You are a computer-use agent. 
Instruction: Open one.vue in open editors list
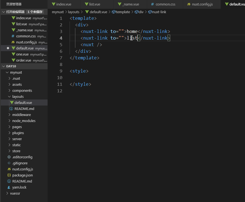(24, 54)
